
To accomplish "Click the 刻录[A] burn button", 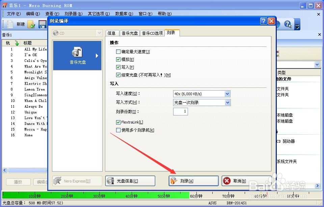I will click(194, 181).
